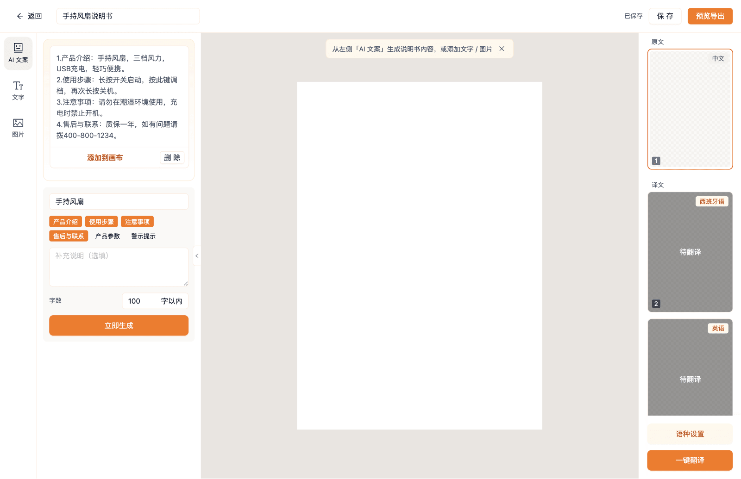
Task: Click the 一键翻译 button
Action: tap(690, 460)
